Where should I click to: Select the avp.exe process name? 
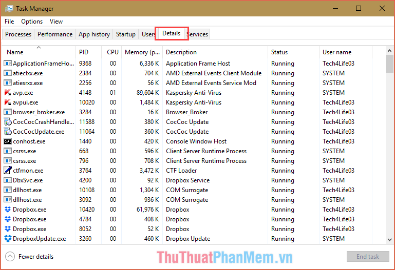23,93
